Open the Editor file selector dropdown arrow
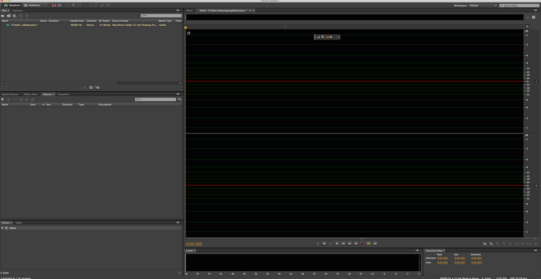 point(249,10)
